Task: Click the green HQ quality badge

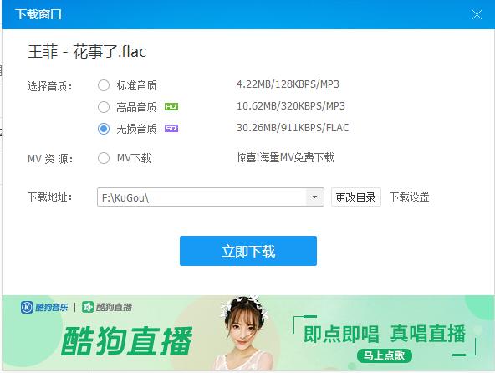Action: [171, 107]
